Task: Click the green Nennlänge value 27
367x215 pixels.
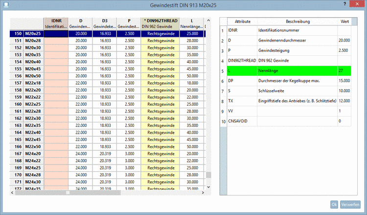Action: coord(344,71)
